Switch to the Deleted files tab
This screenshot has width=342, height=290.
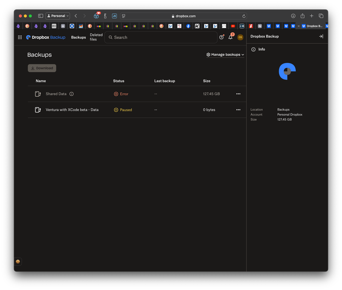96,37
